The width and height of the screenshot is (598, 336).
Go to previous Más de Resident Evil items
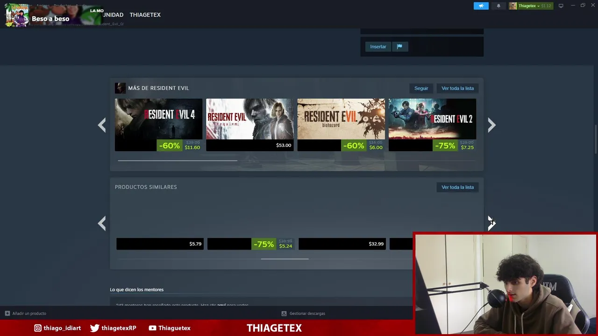102,125
